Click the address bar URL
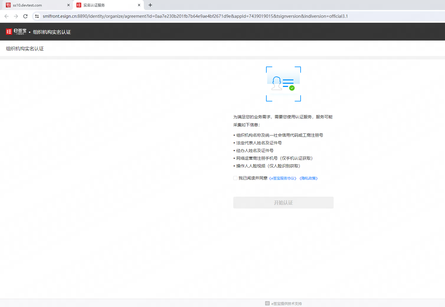 (x=195, y=16)
